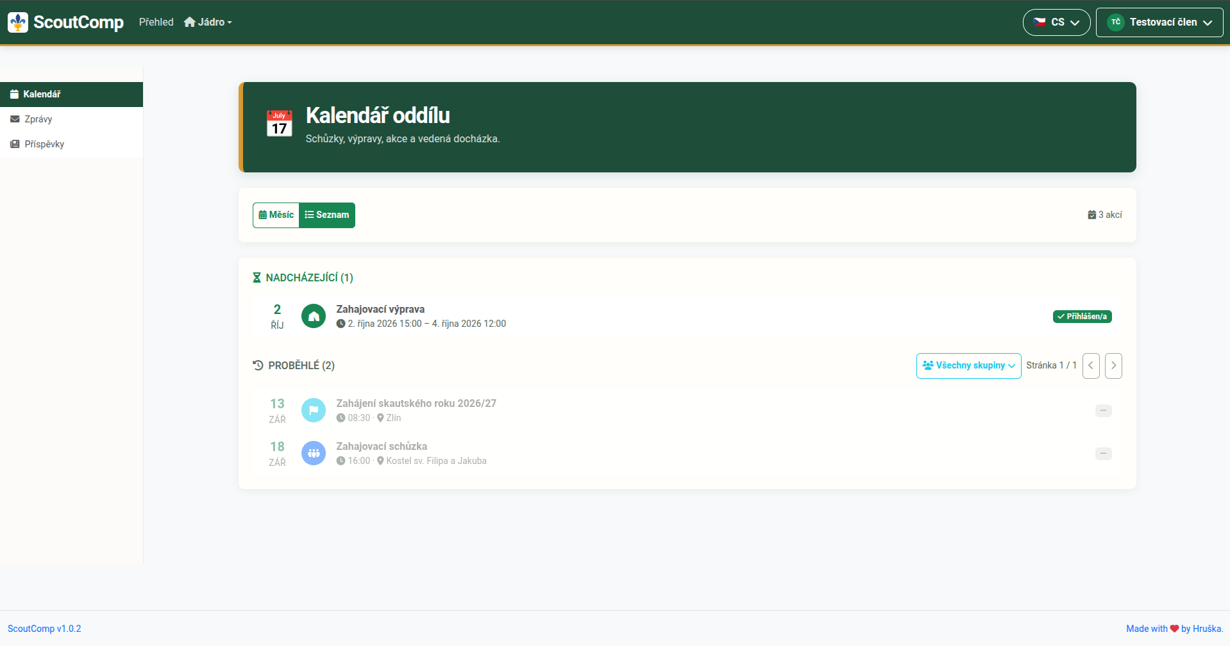
Task: Click the calendar icon beside Kalendář
Action: click(14, 94)
